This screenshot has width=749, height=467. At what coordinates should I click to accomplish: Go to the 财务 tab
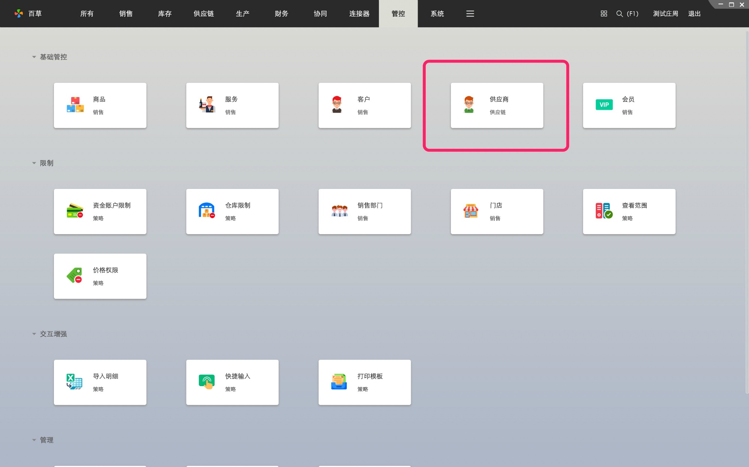[x=282, y=13]
